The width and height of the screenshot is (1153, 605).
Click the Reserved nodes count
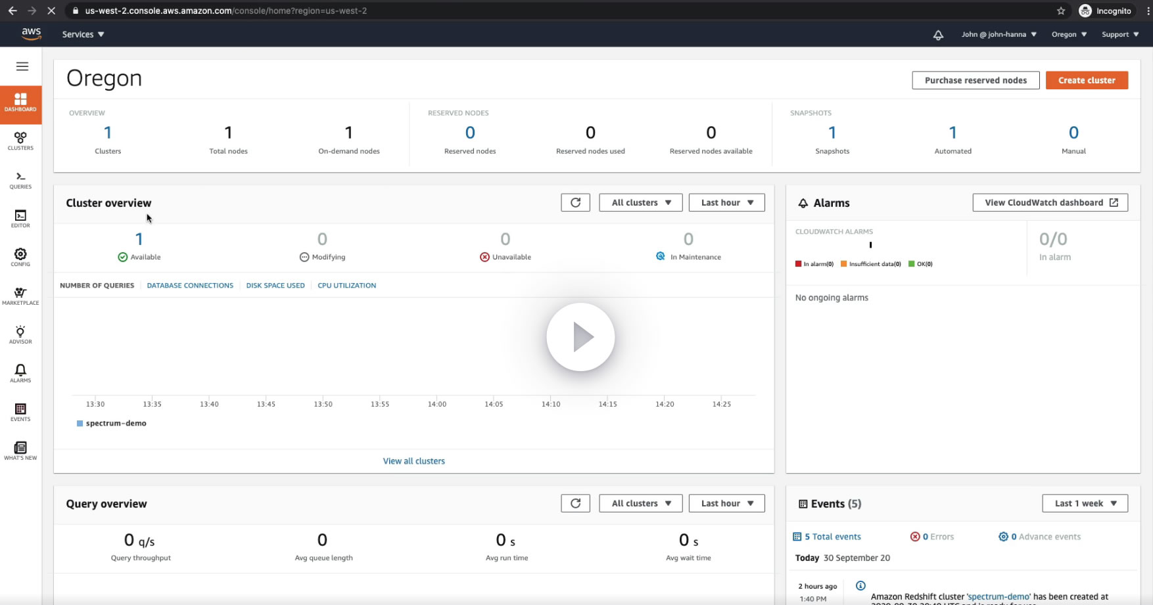[470, 133]
